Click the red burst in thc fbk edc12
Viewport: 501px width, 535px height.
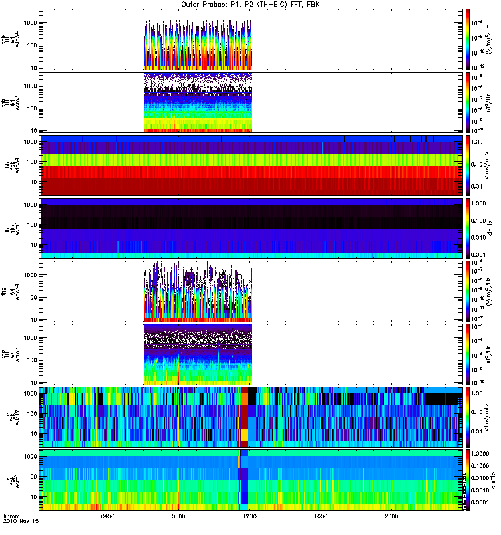tap(244, 417)
